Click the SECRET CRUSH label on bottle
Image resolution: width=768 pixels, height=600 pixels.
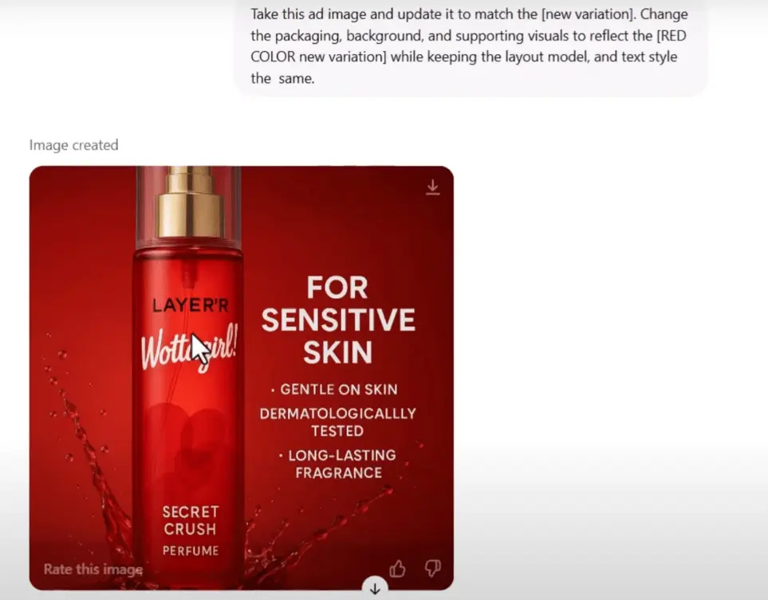190,520
